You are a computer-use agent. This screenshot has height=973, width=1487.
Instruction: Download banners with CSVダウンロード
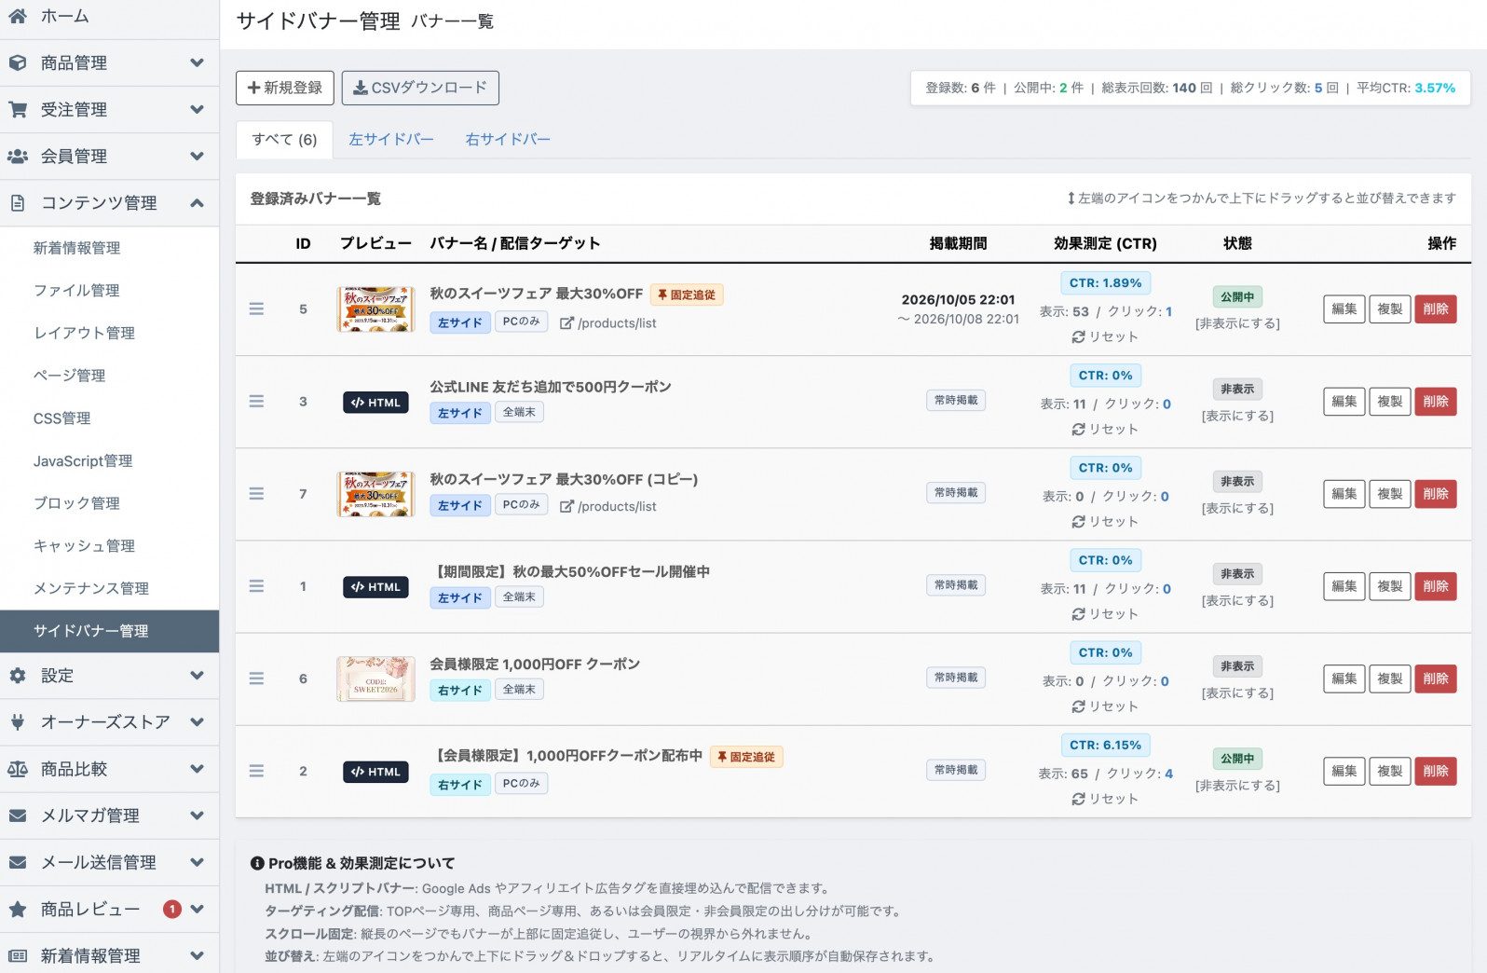(x=420, y=88)
